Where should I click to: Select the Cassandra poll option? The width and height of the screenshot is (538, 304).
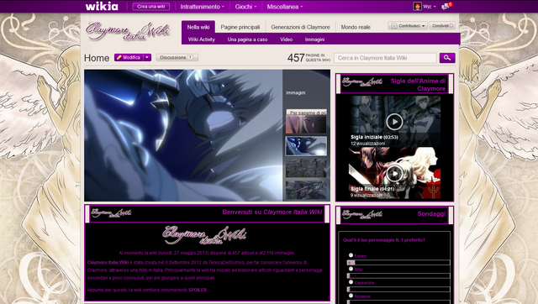pos(351,282)
